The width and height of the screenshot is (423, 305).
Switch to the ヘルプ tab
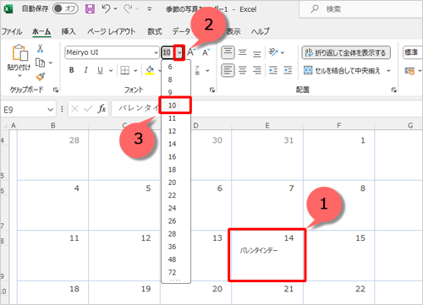coord(261,31)
